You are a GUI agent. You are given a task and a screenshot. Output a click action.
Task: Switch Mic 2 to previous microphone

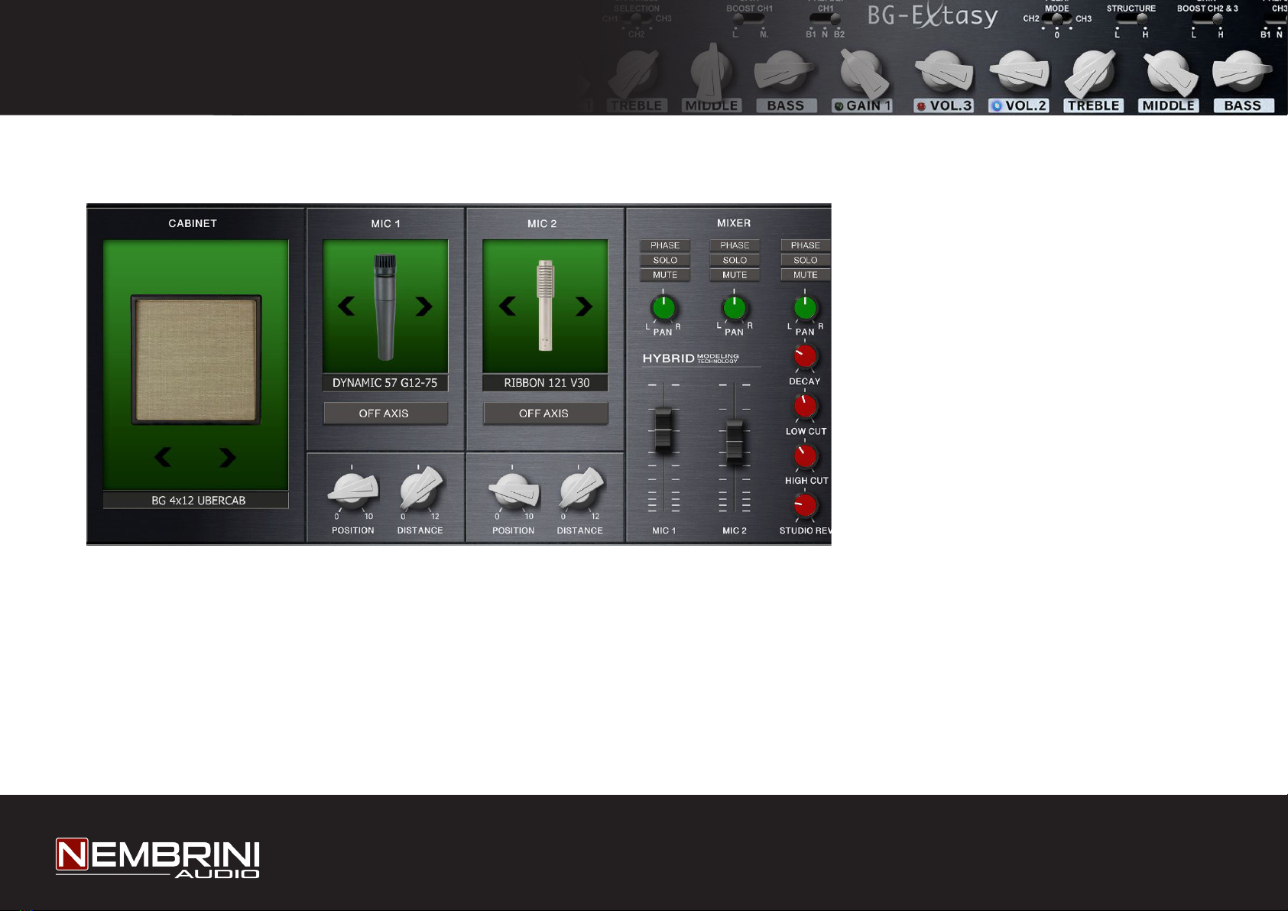pos(508,306)
